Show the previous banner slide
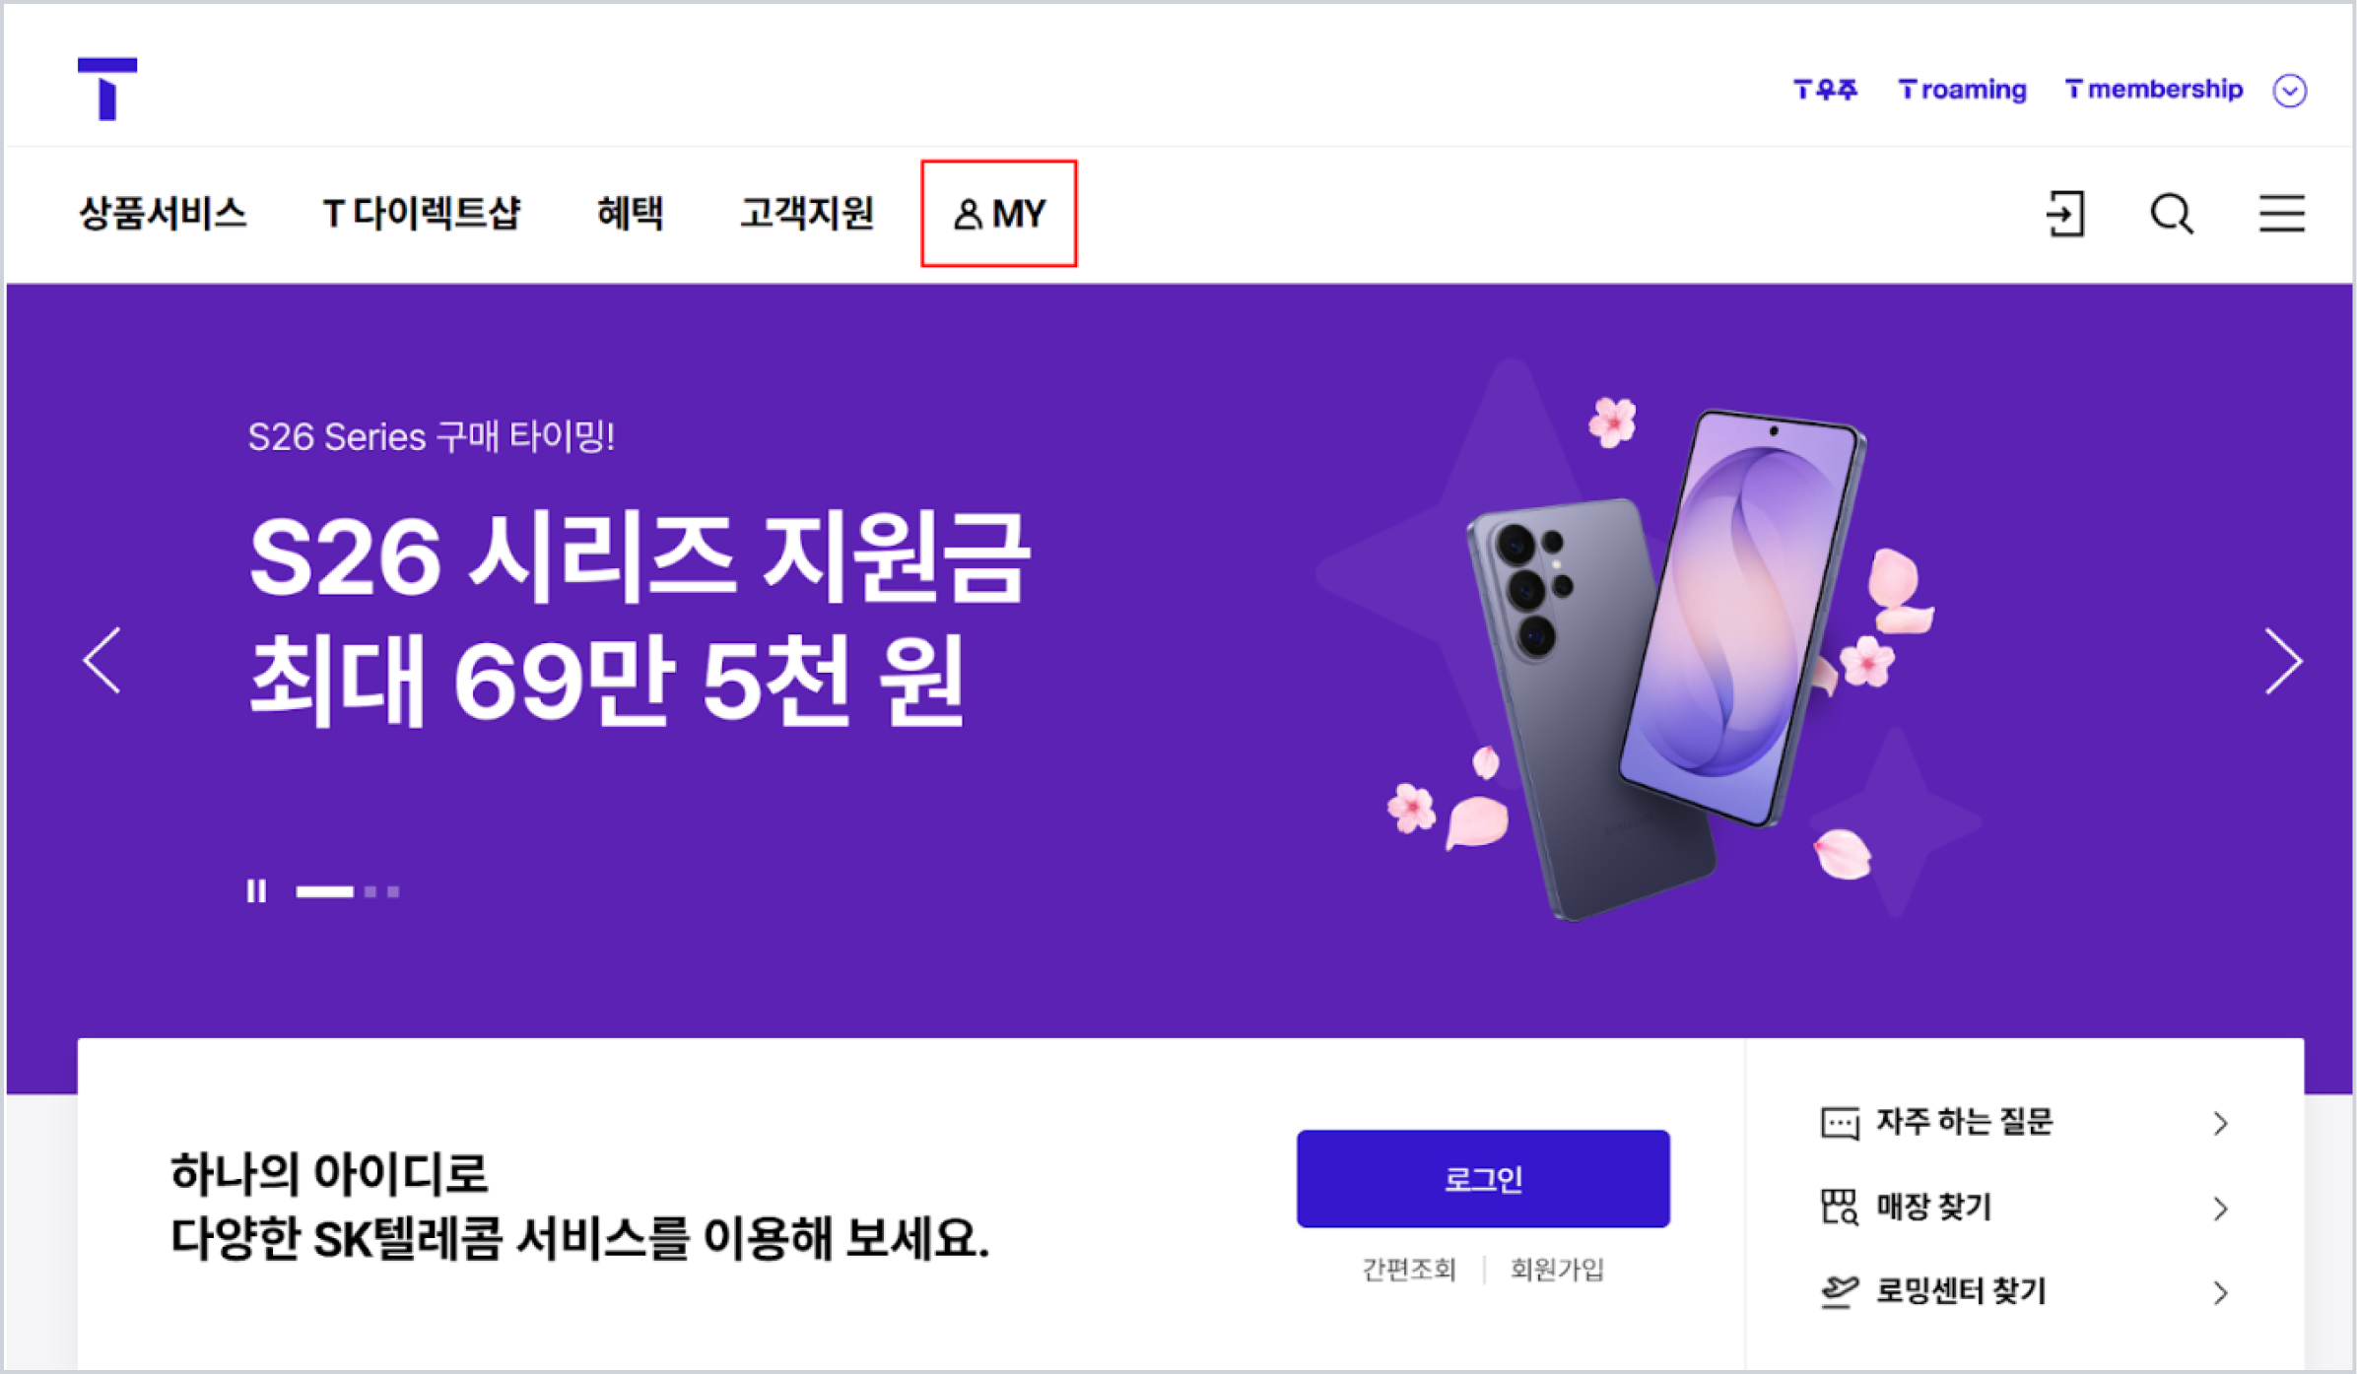Viewport: 2357px width, 1374px height. (102, 661)
